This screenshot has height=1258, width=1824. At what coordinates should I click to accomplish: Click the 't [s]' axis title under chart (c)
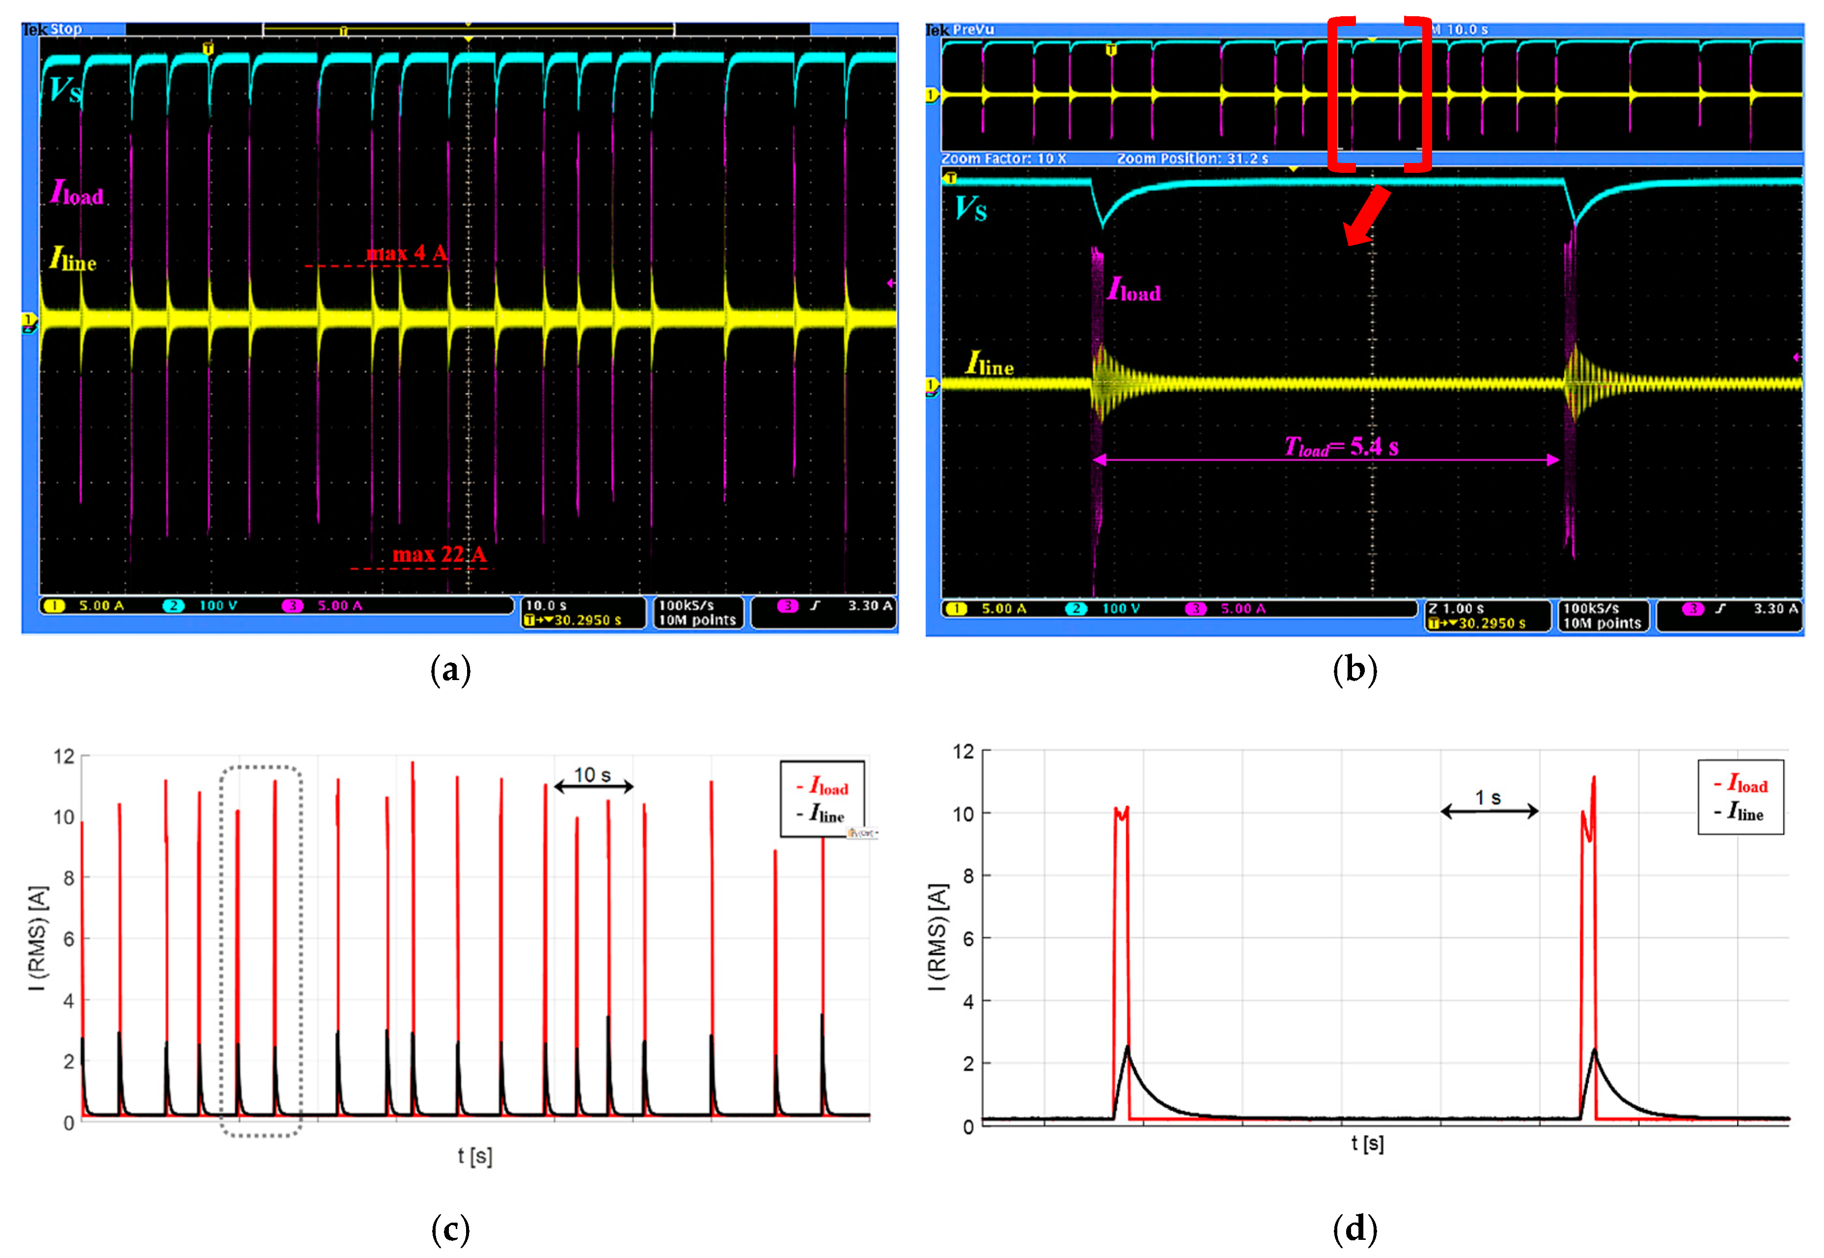click(x=474, y=1156)
